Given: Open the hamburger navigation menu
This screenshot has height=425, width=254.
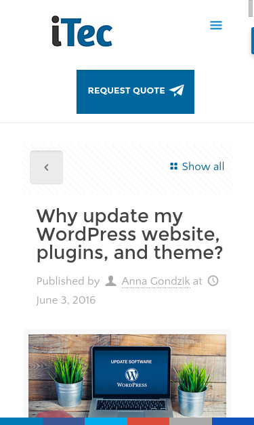Looking at the screenshot, I should (216, 25).
